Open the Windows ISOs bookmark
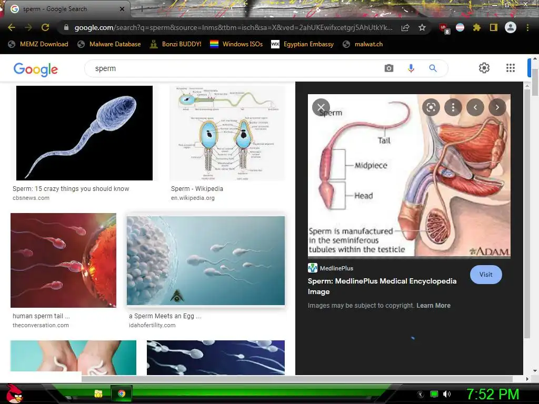The image size is (539, 404). 236,44
